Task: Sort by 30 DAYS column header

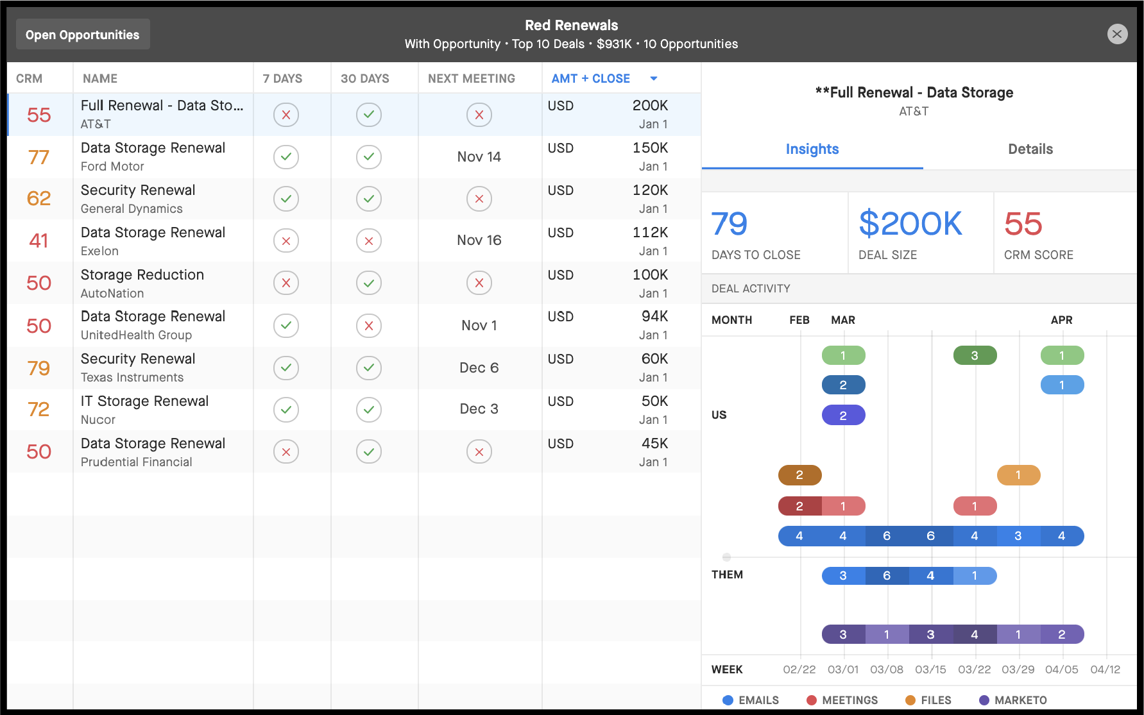Action: pyautogui.click(x=365, y=78)
